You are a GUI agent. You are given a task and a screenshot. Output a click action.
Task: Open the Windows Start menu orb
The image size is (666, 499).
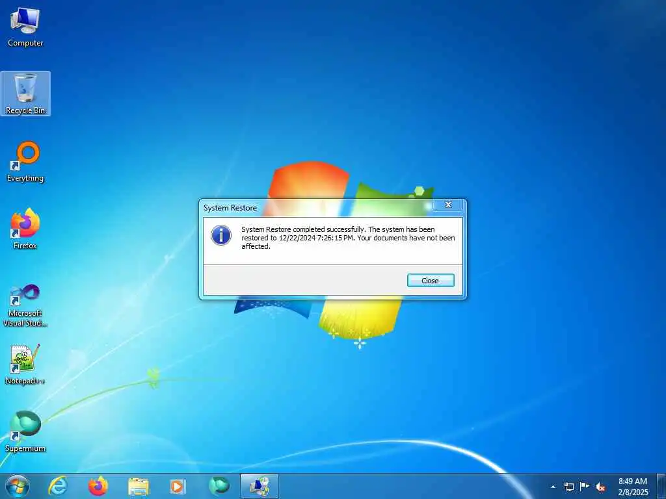[17, 486]
